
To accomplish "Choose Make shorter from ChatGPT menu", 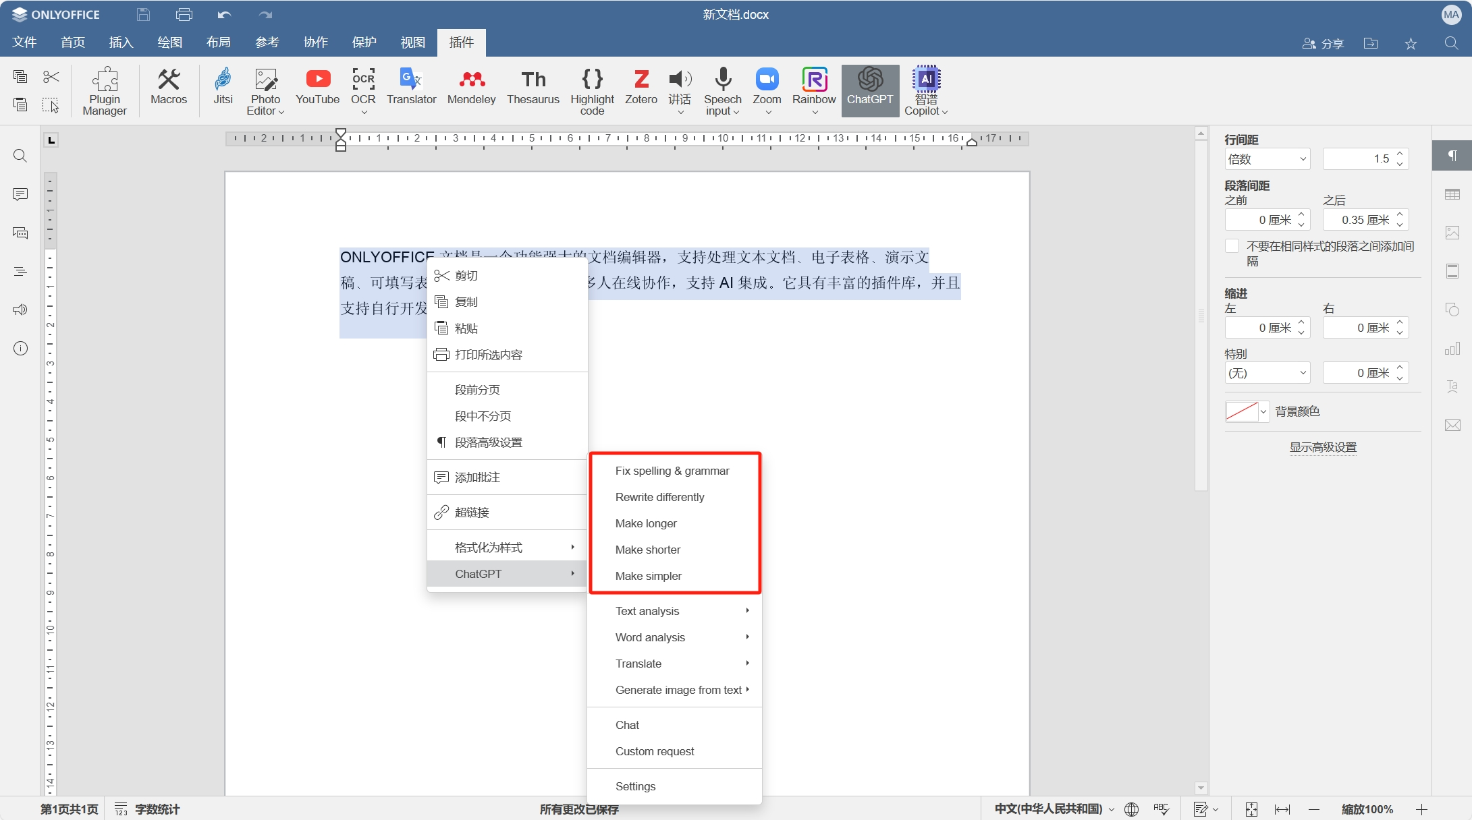I will [x=675, y=550].
